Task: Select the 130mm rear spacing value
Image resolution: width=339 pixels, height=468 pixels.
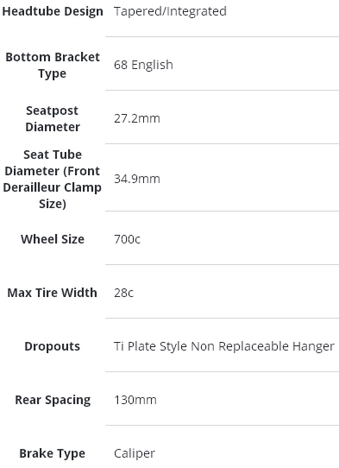Action: click(135, 400)
